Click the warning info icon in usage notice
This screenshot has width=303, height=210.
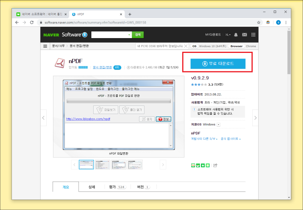(194, 110)
